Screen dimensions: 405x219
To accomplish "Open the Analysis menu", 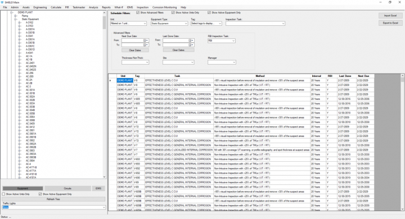I will (x=93, y=7).
